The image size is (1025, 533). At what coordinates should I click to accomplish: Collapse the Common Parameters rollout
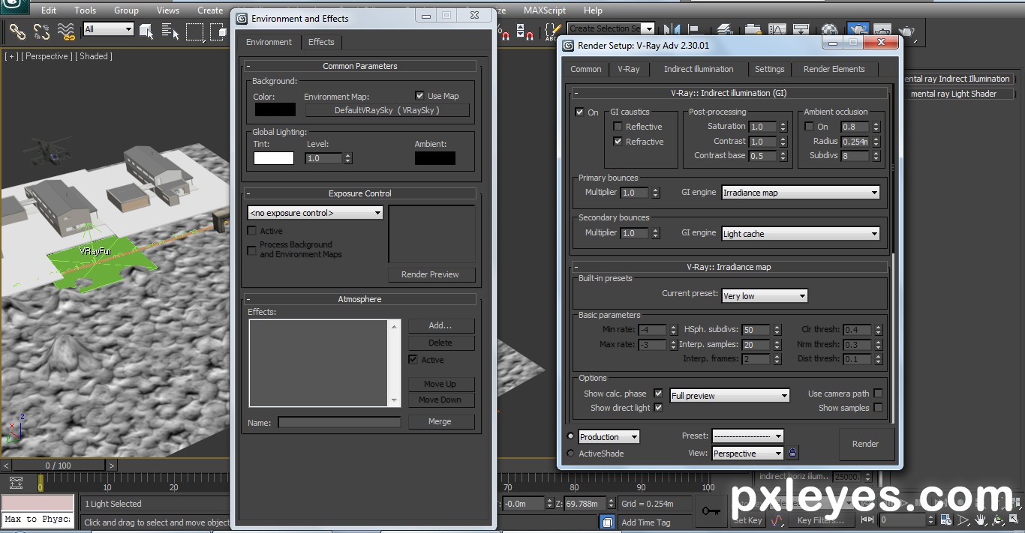[x=360, y=66]
